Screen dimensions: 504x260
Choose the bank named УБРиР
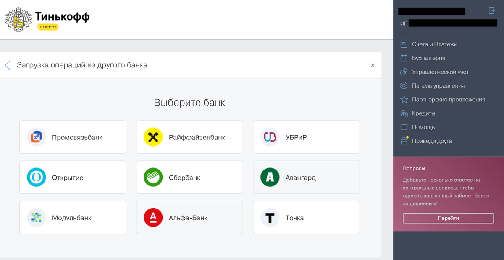click(306, 137)
